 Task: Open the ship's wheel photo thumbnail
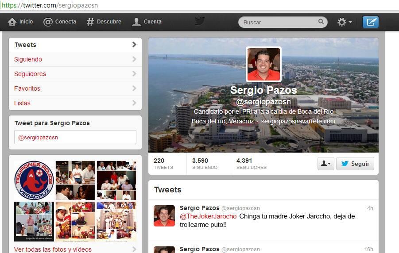(x=116, y=222)
